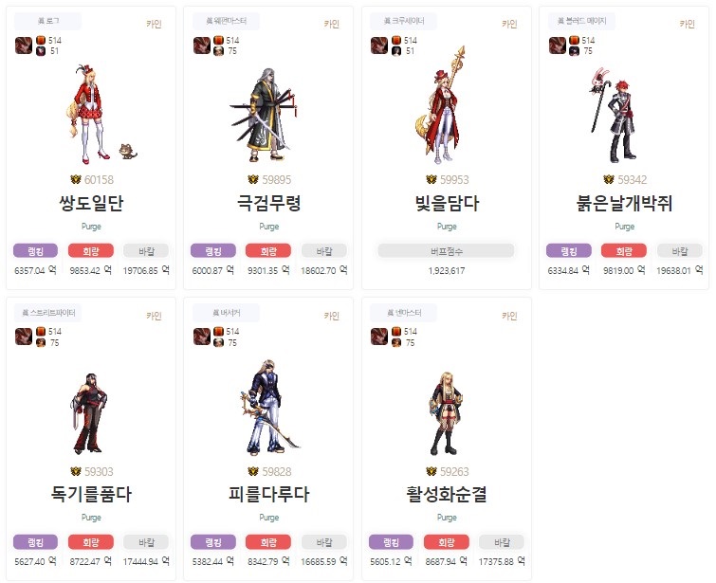
Task: Click the 버프점수 bar on 빛을담다 card
Action: click(x=446, y=250)
